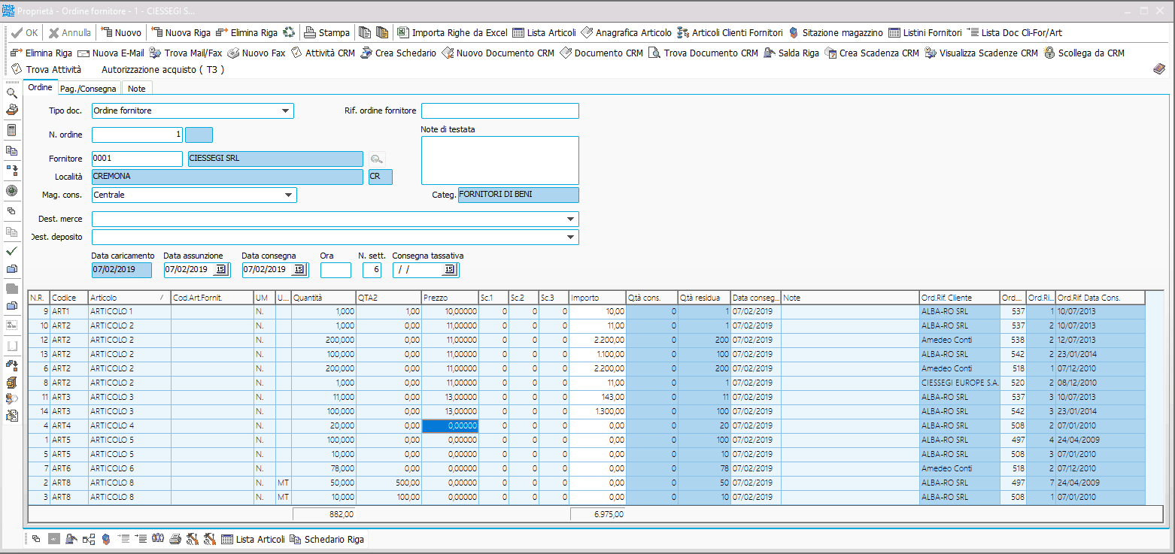Click Scollega da CRM
This screenshot has width=1175, height=554.
(1084, 53)
